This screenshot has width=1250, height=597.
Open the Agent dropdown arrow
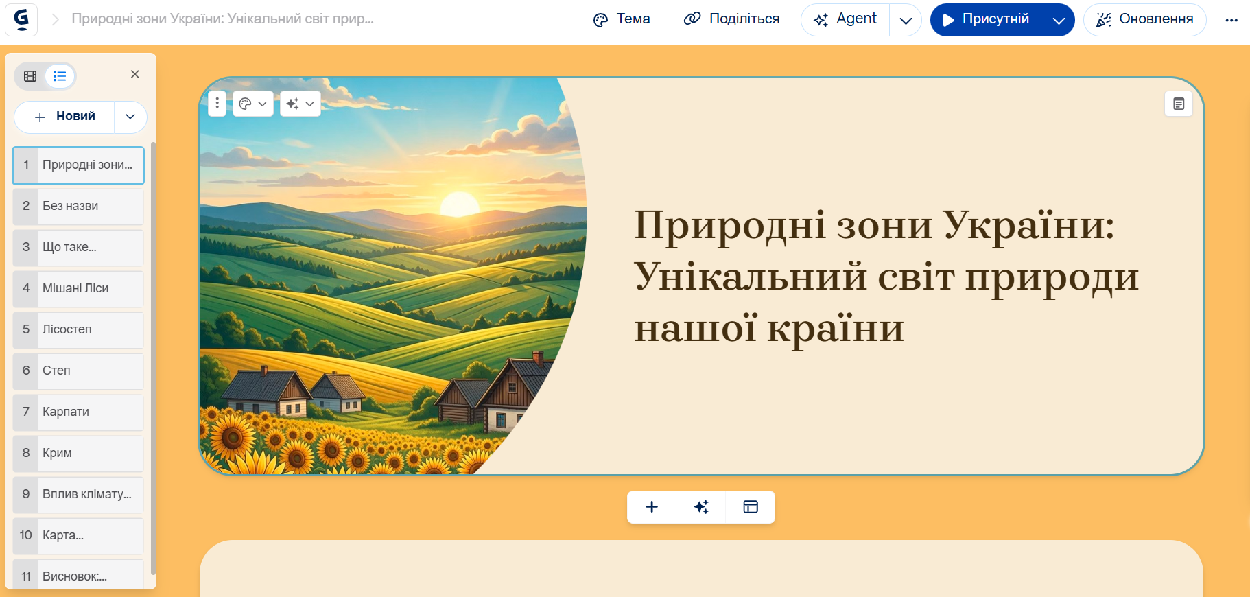[x=905, y=20]
